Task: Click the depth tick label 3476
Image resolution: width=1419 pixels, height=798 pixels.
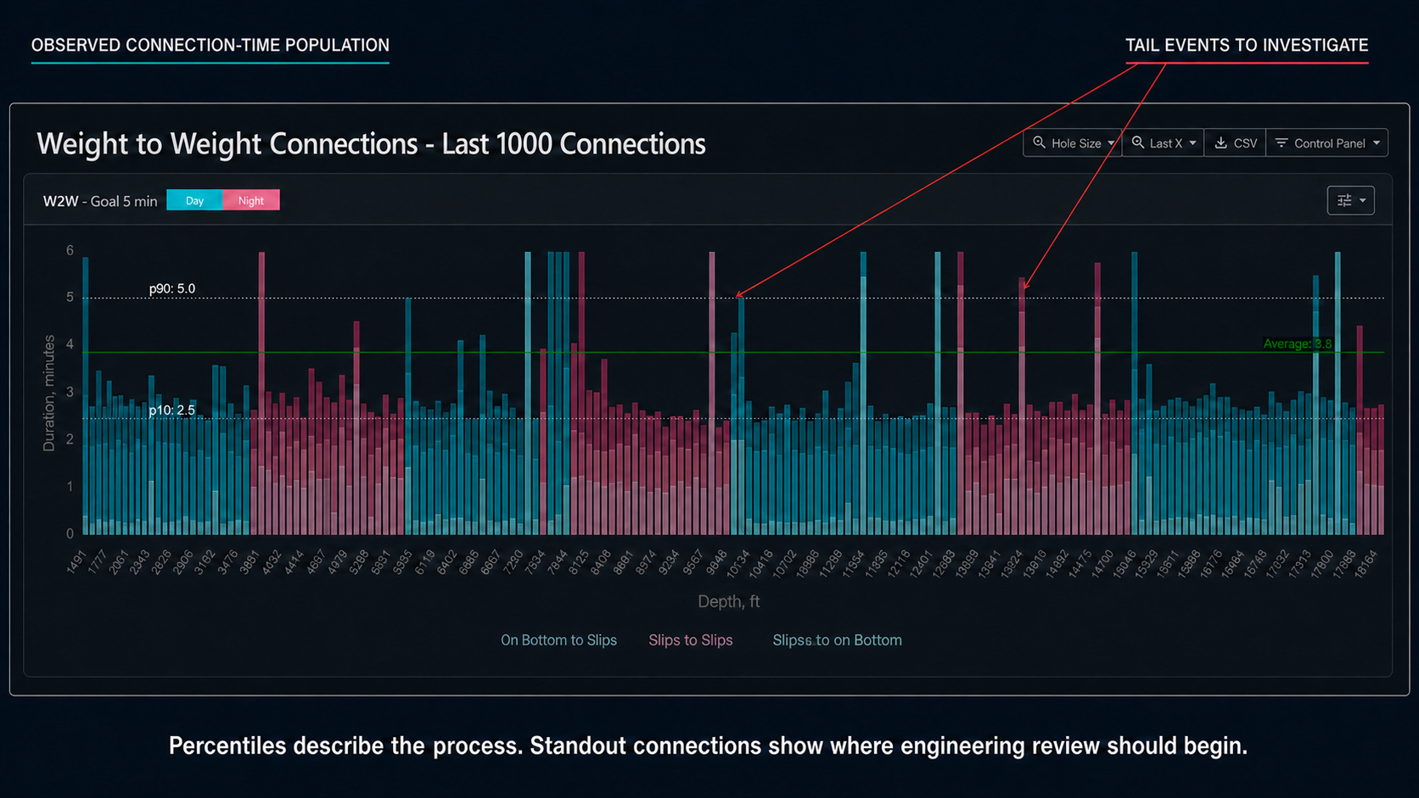Action: [x=228, y=562]
